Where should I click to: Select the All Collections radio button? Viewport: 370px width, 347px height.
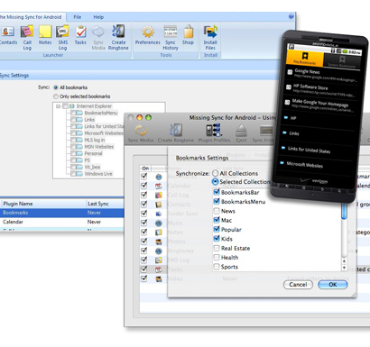pyautogui.click(x=215, y=173)
